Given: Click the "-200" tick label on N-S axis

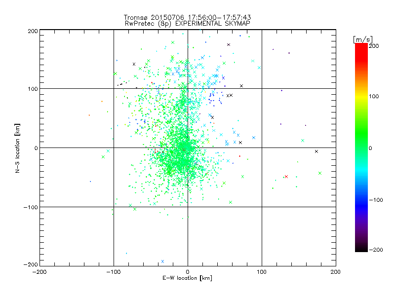Looking at the screenshot, I should (x=31, y=264).
